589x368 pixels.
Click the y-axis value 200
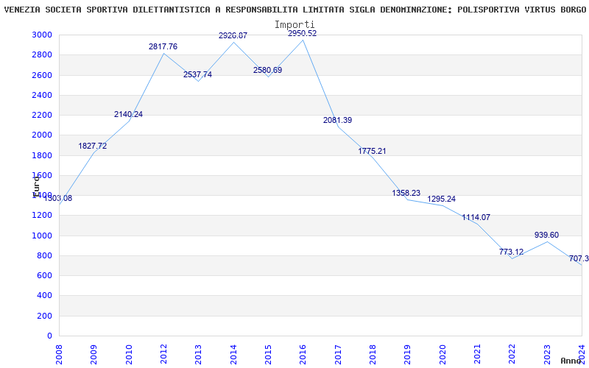pos(46,316)
